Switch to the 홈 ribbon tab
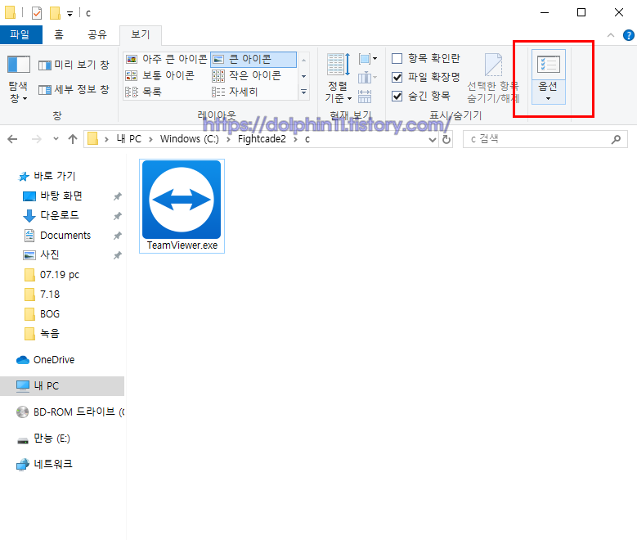 [x=59, y=34]
